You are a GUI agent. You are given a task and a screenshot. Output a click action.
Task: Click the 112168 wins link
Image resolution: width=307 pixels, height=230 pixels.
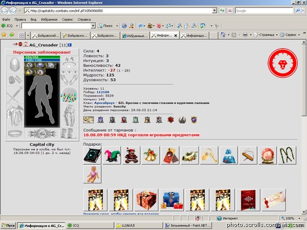[103, 92]
